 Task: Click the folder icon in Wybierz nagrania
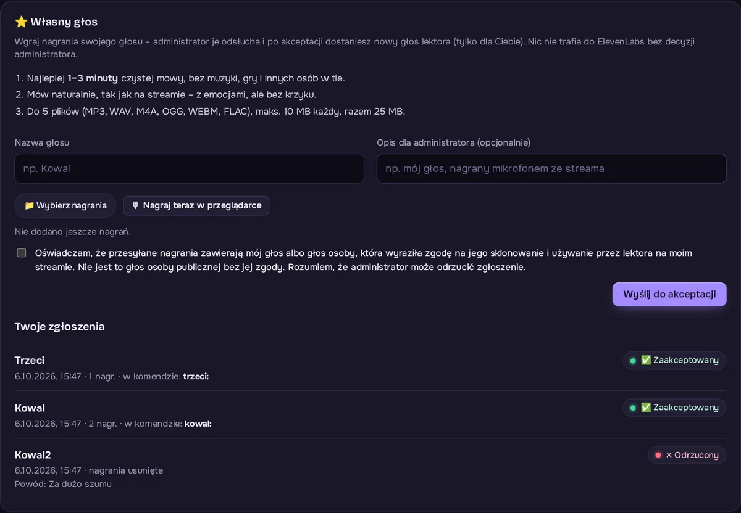pyautogui.click(x=29, y=205)
